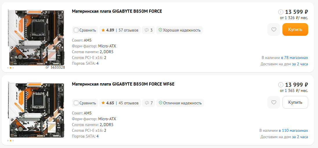
Task: Click star rating 4.65 icon
Action: tap(103, 103)
